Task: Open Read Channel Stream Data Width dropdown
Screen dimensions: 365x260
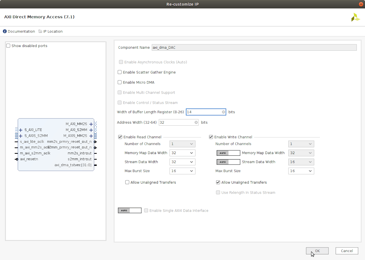Action: coord(182,162)
